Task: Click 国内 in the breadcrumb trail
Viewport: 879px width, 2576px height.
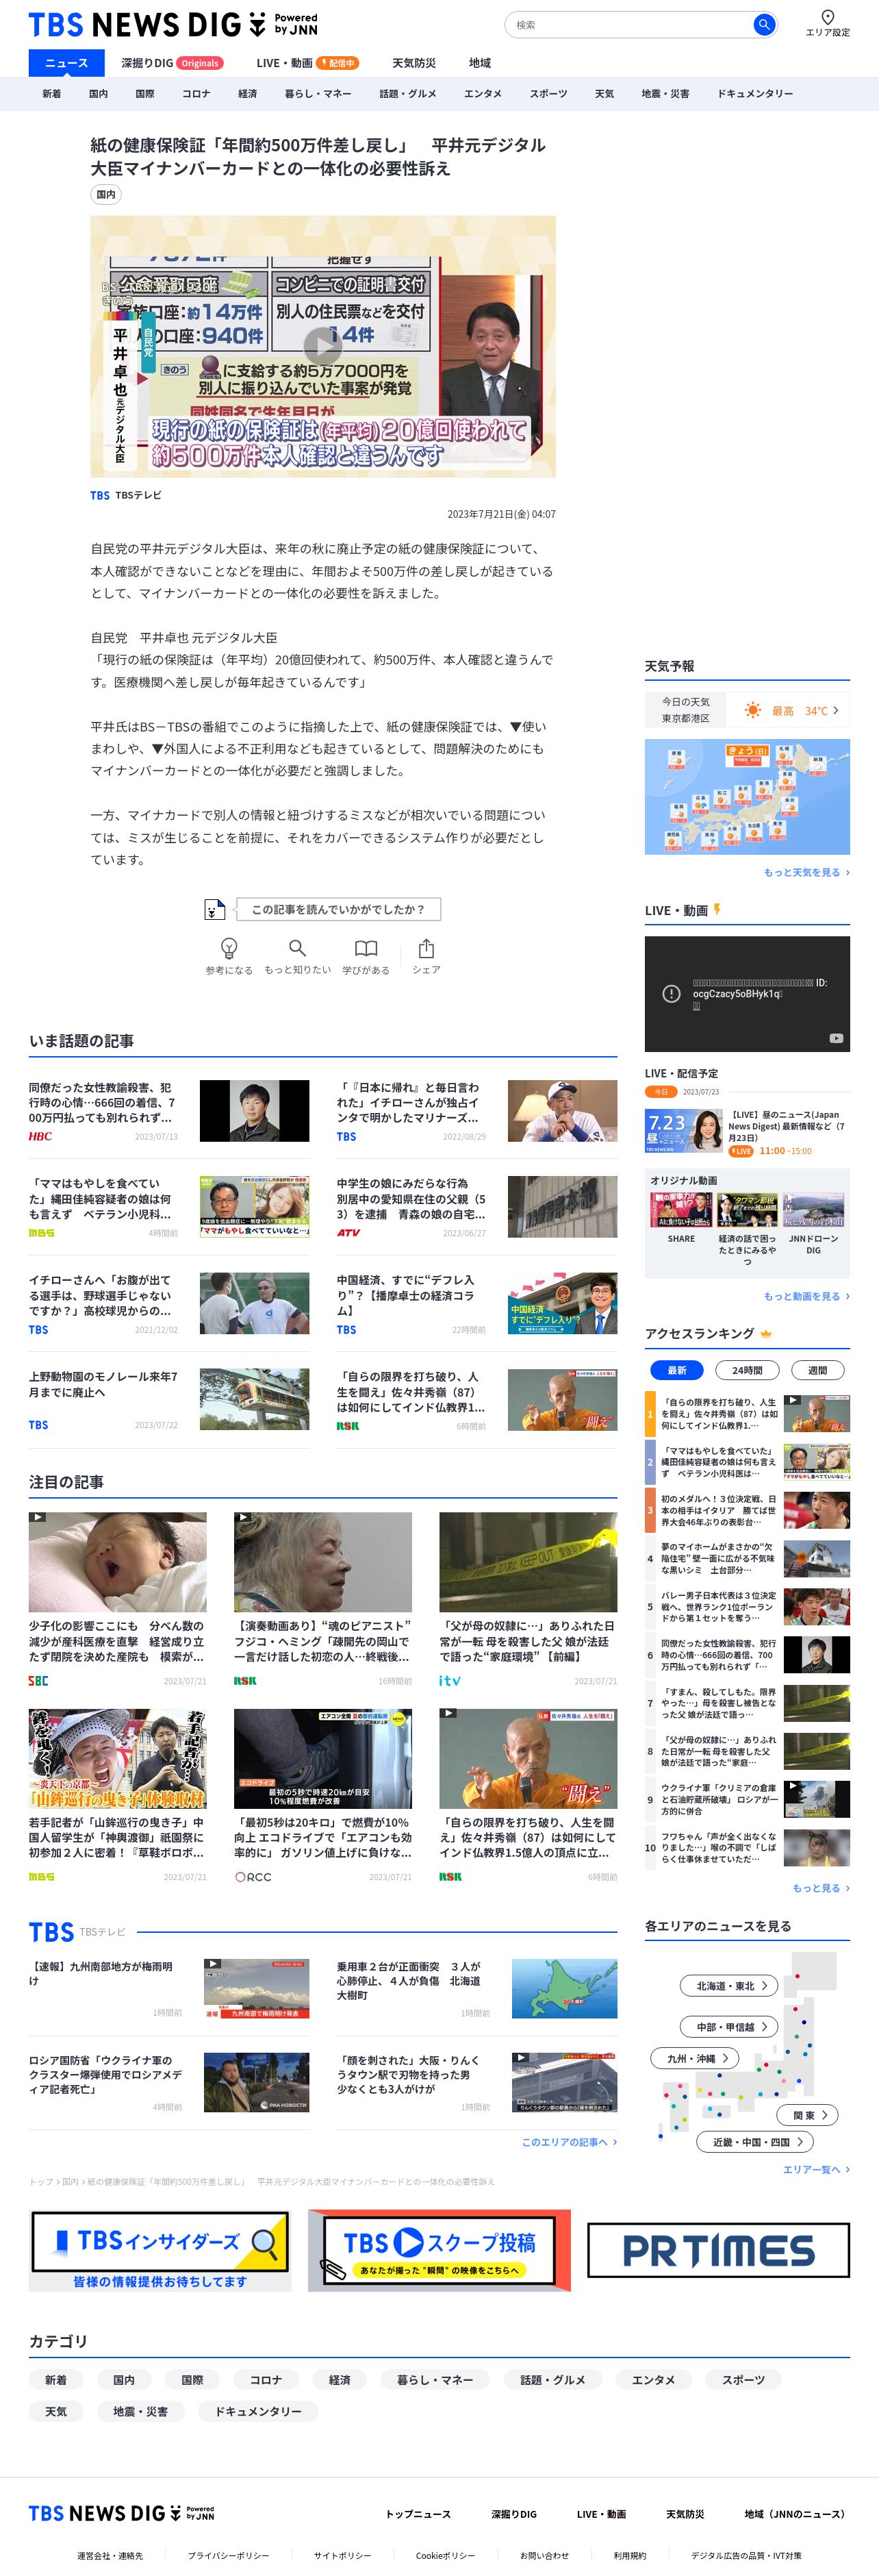Action: (70, 2182)
